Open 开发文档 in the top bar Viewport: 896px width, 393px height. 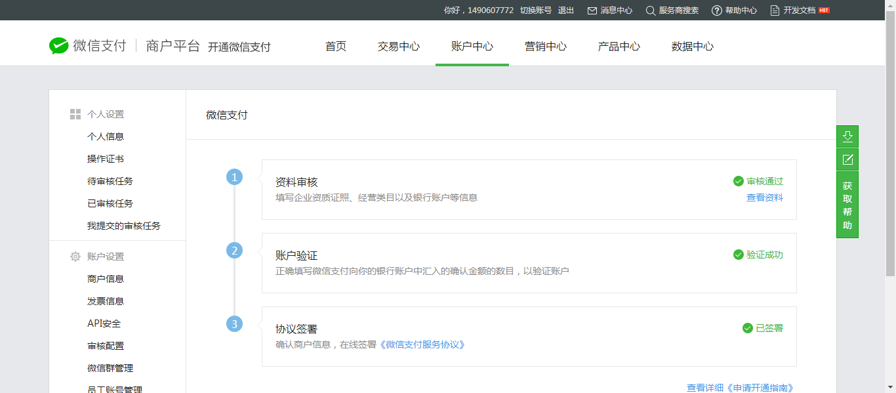[800, 10]
